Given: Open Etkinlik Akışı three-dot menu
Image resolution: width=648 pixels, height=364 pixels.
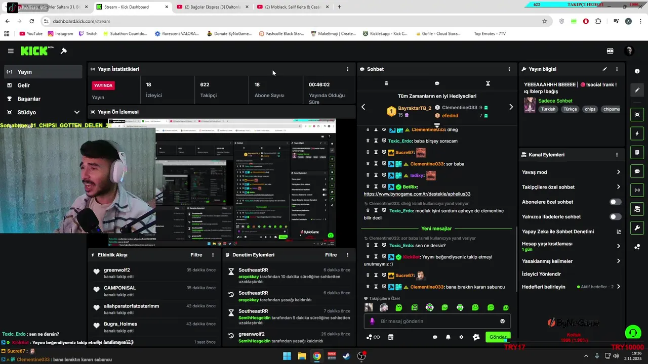Looking at the screenshot, I should pos(213,255).
